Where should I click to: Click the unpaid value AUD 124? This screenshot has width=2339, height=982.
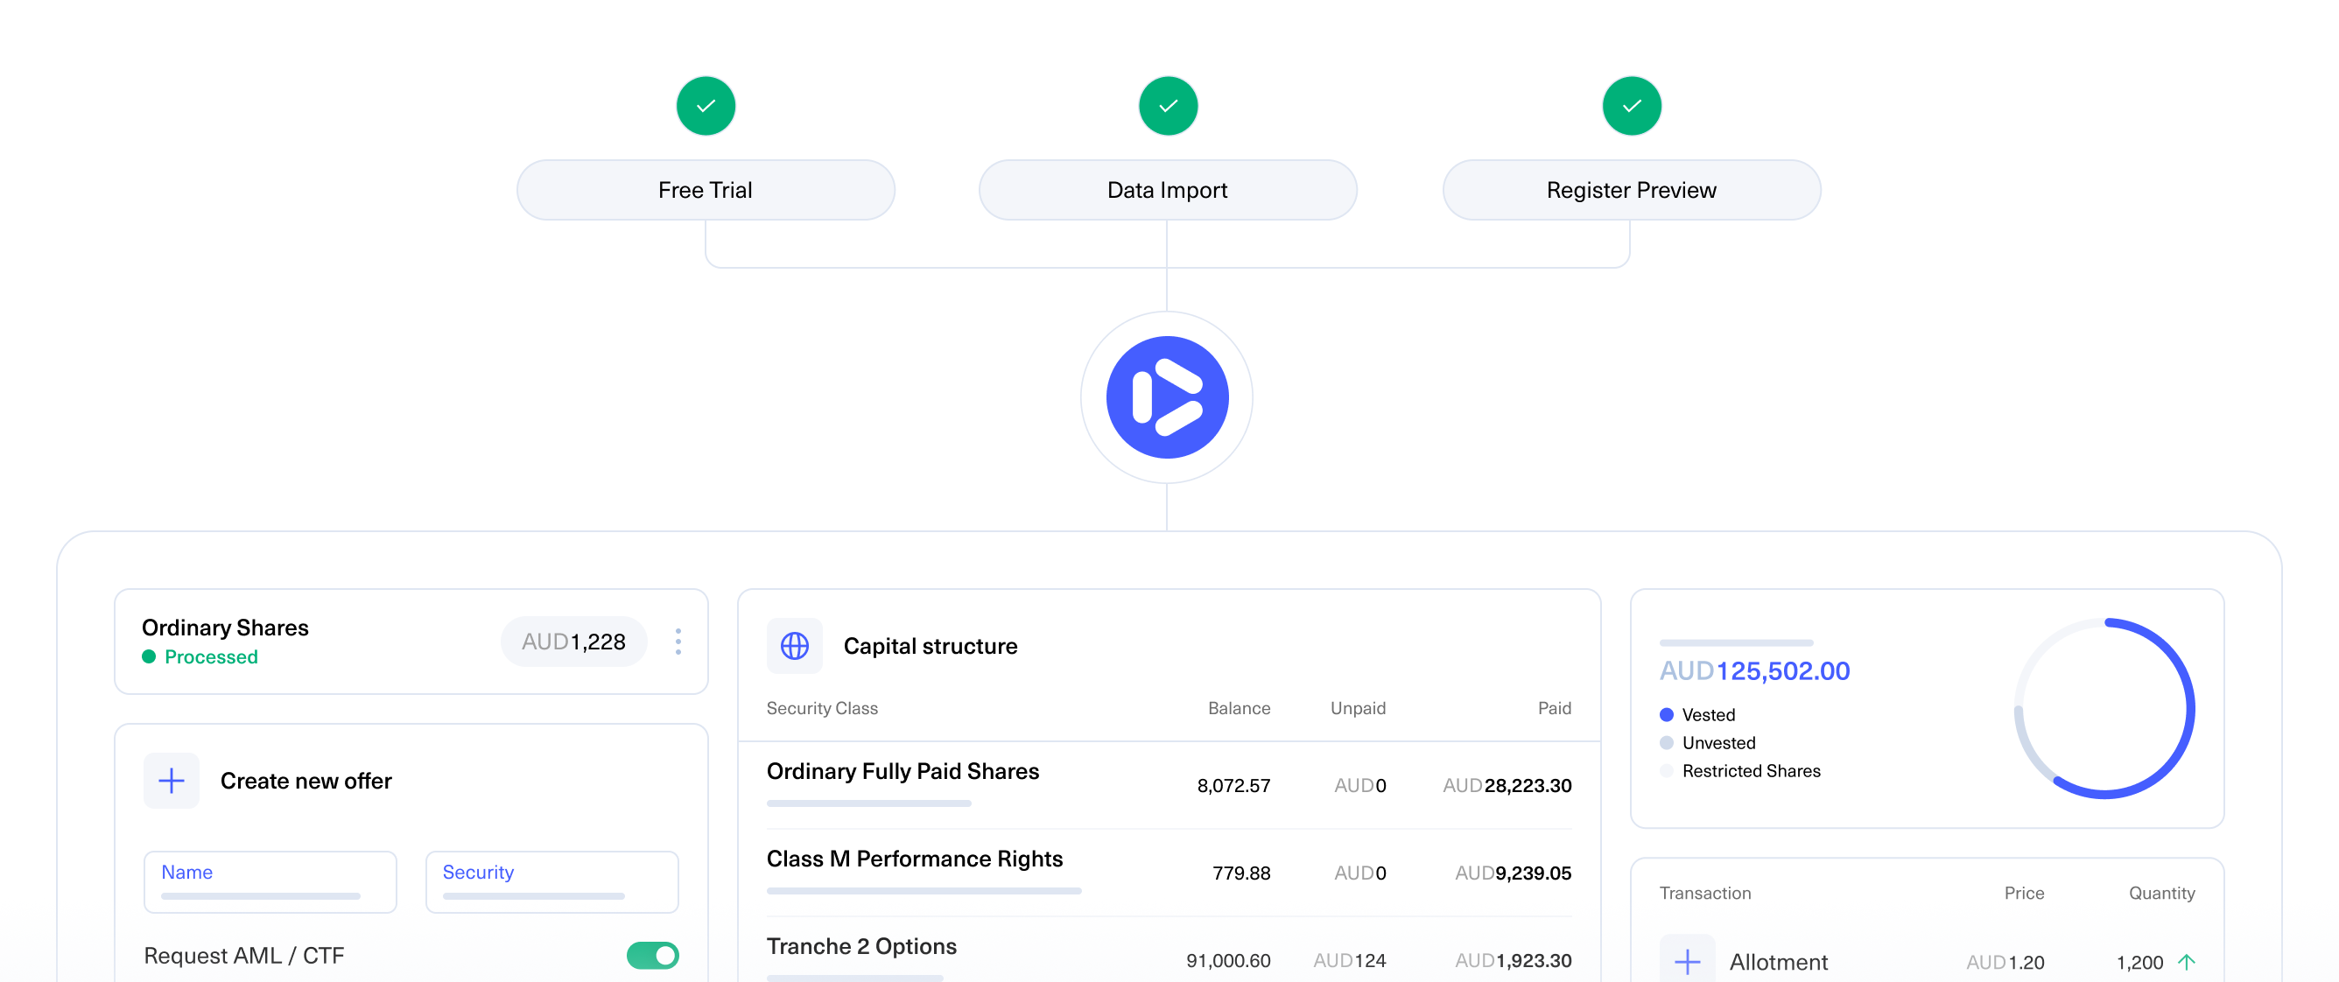coord(1349,960)
